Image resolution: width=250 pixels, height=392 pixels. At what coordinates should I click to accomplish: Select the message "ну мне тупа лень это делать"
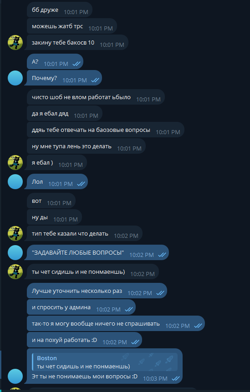click(x=86, y=146)
